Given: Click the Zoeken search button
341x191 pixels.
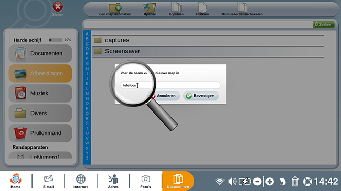Looking at the screenshot, I should coord(323,25).
